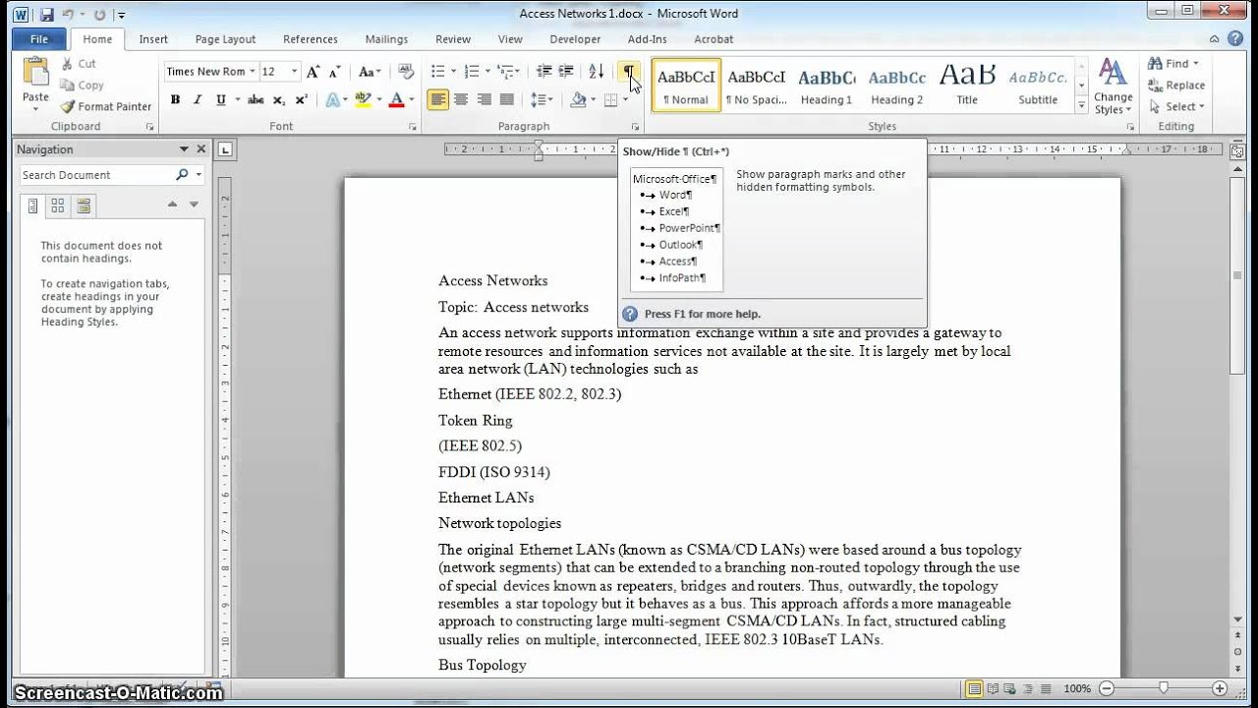The image size is (1258, 708).
Task: Apply the No Spacing style
Action: coord(756,86)
